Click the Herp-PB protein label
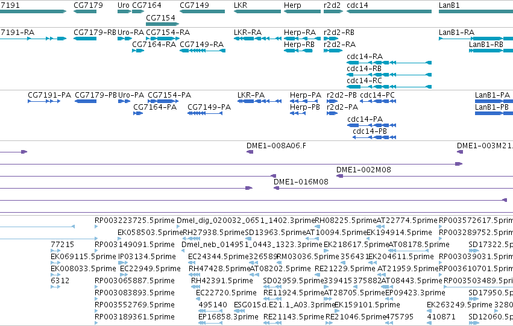 (305, 107)
